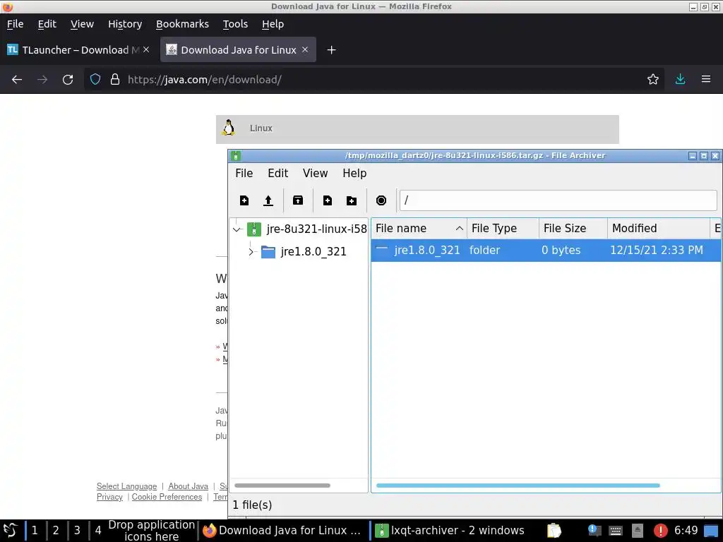Click the Select Language link
The image size is (723, 542).
tap(126, 486)
